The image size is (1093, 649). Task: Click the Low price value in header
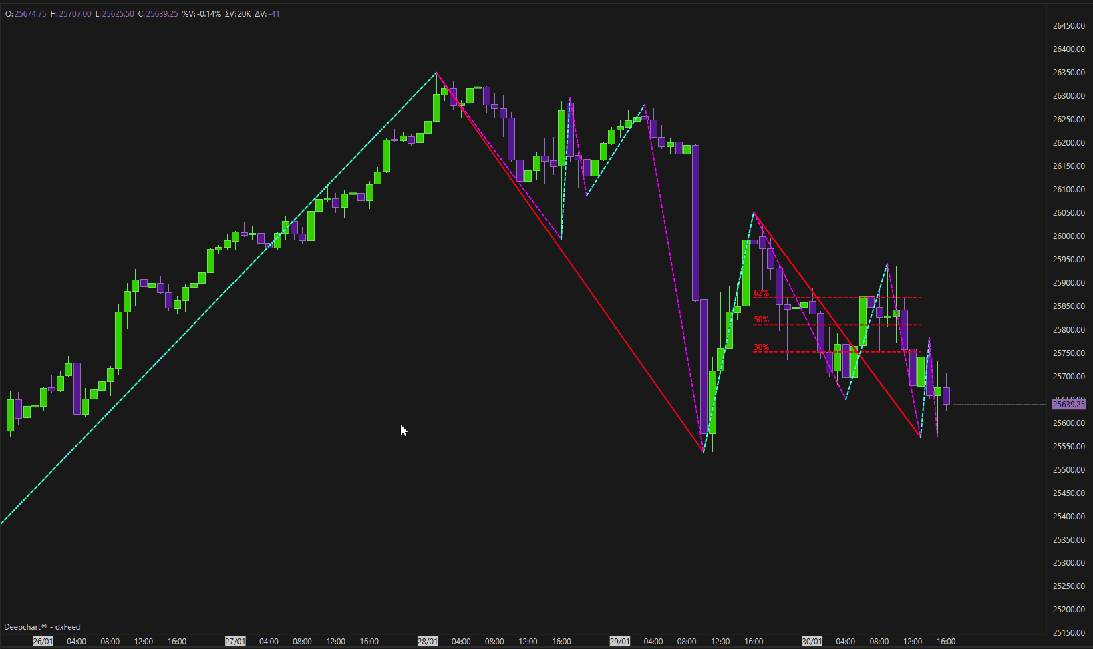[118, 14]
